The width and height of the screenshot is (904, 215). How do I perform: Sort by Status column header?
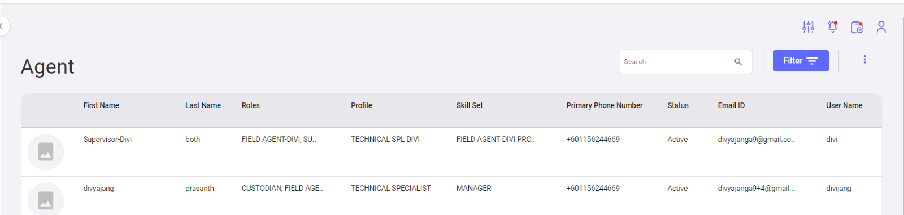click(x=678, y=105)
